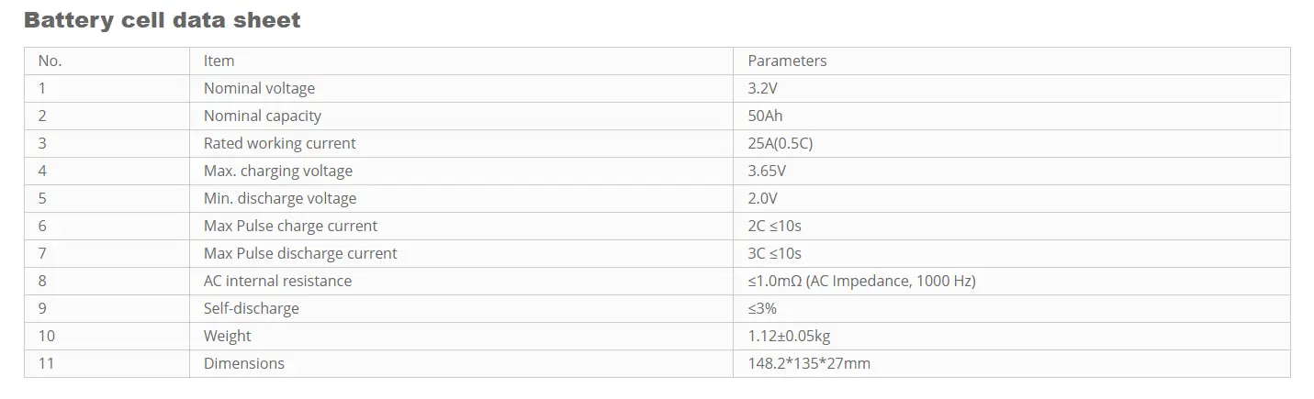Click the 148.2*135*27mm dimensions value
1314x399 pixels.
click(x=809, y=363)
